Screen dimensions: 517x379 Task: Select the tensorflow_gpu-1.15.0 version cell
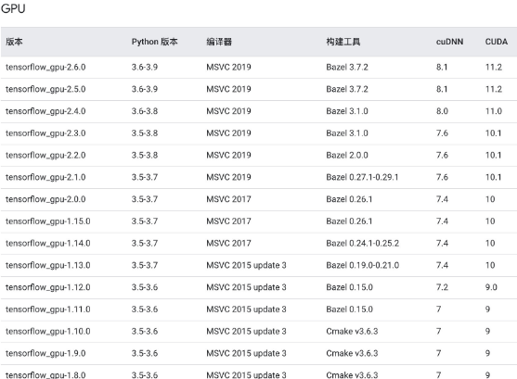48,221
